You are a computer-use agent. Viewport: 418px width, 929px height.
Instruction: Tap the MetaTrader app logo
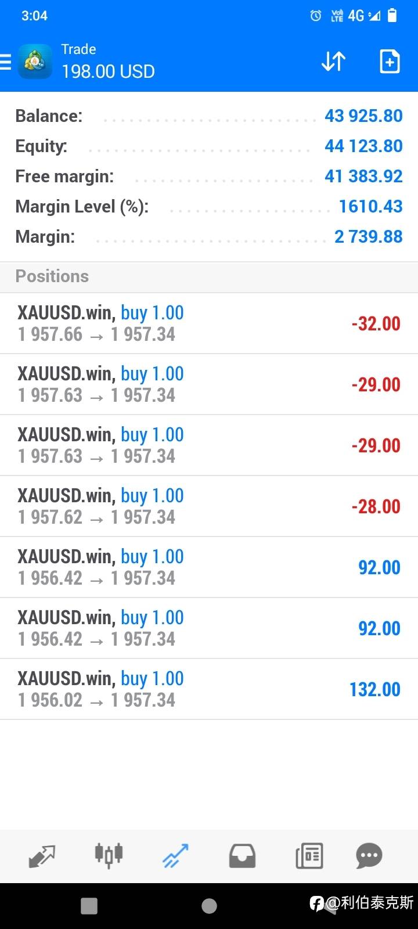click(x=35, y=61)
